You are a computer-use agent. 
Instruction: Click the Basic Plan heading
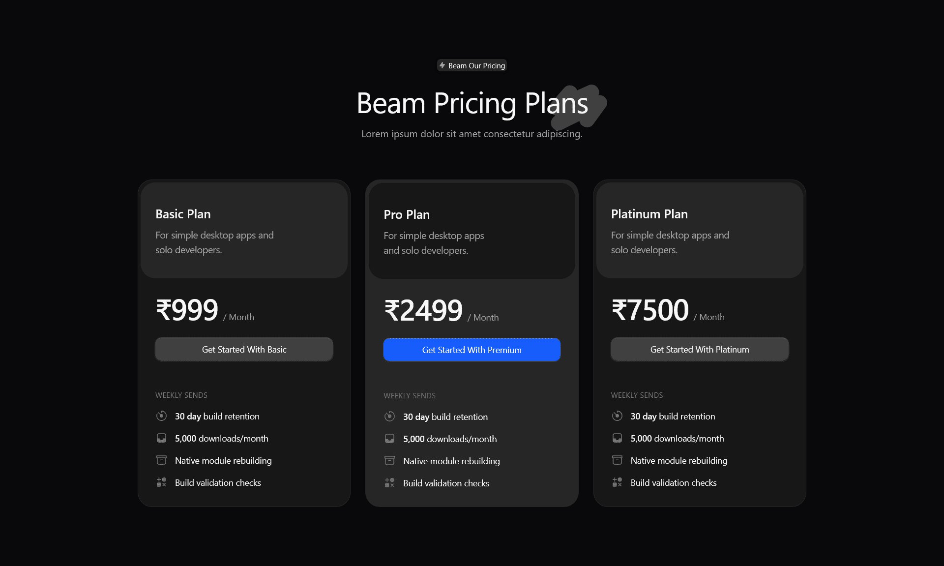pos(183,214)
